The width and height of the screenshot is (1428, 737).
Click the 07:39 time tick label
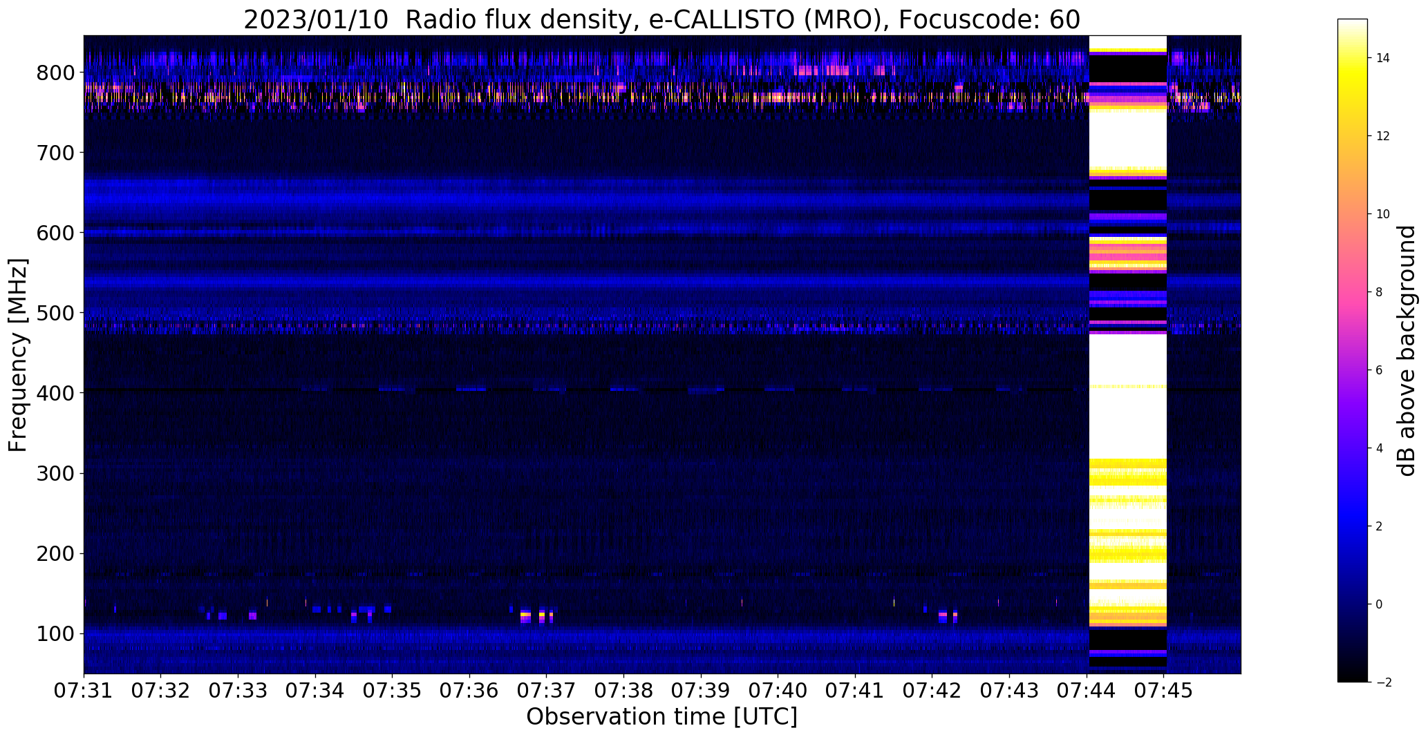point(701,690)
